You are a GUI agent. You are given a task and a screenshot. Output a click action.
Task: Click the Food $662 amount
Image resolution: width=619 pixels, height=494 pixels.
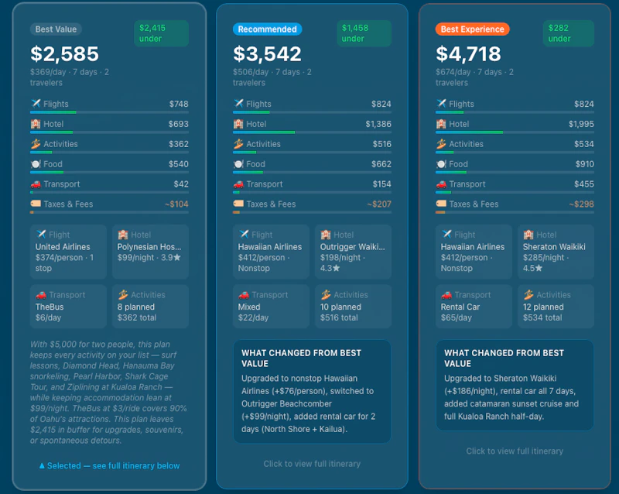(x=381, y=164)
